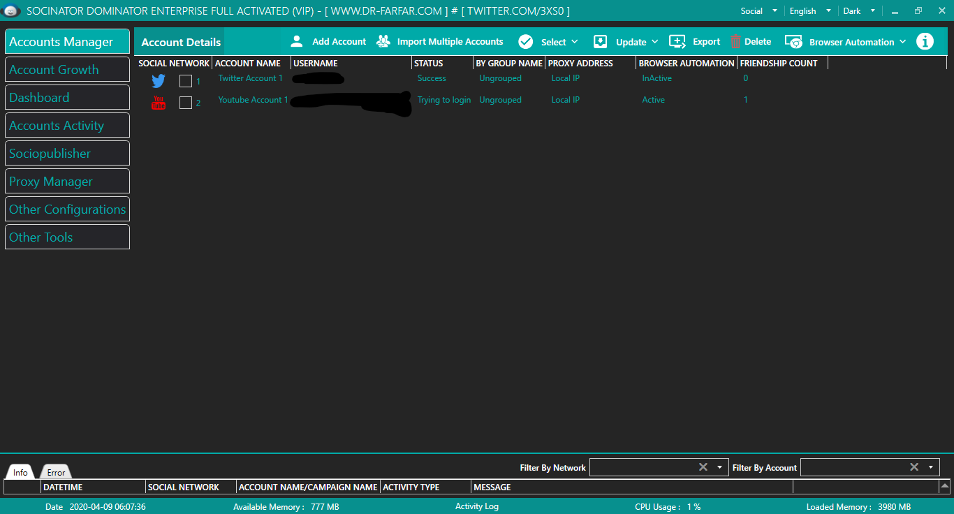This screenshot has width=954, height=514.
Task: Click the 'Trying to login' status cell
Action: point(444,100)
